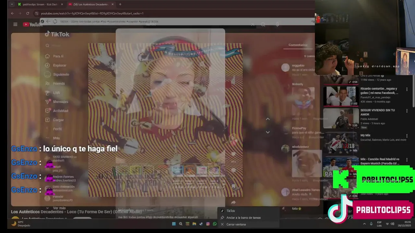Image resolution: width=415 pixels, height=233 pixels.
Task: Open Mix - Canción Real Madrid vs Bayern
Action: (x=380, y=161)
